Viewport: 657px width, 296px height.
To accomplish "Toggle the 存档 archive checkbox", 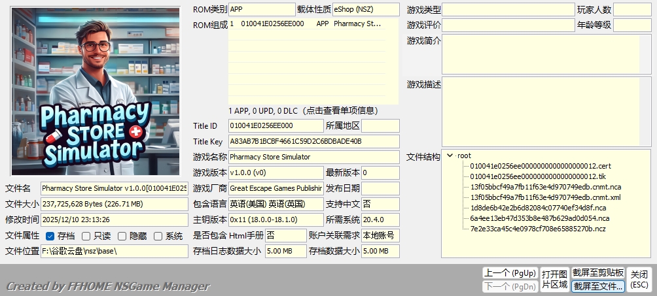I will point(50,236).
